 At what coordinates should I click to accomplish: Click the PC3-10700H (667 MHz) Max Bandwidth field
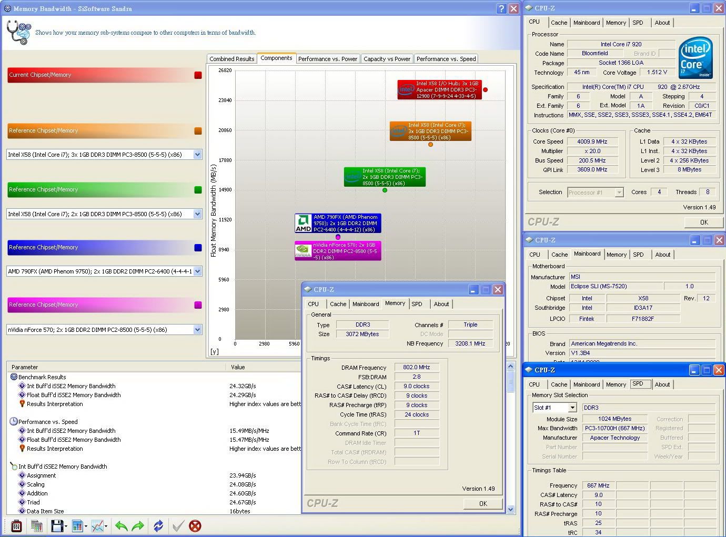[614, 428]
